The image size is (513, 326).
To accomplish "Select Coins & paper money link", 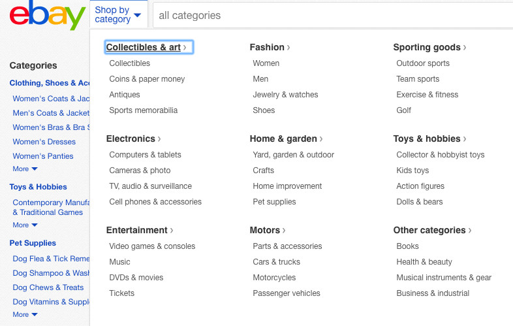I will pos(147,79).
